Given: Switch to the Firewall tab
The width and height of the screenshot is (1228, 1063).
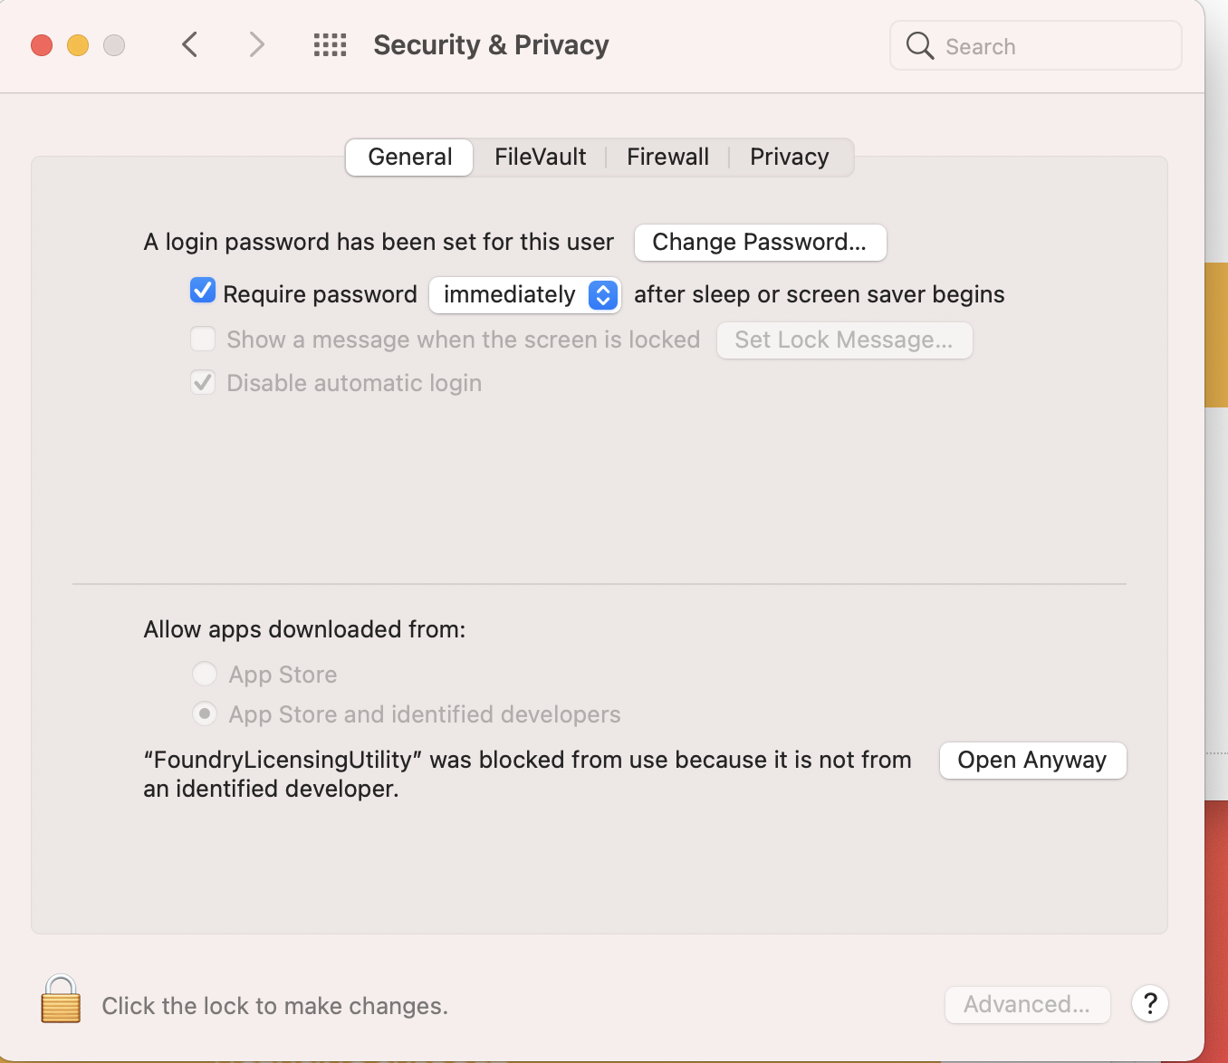Looking at the screenshot, I should (x=668, y=157).
